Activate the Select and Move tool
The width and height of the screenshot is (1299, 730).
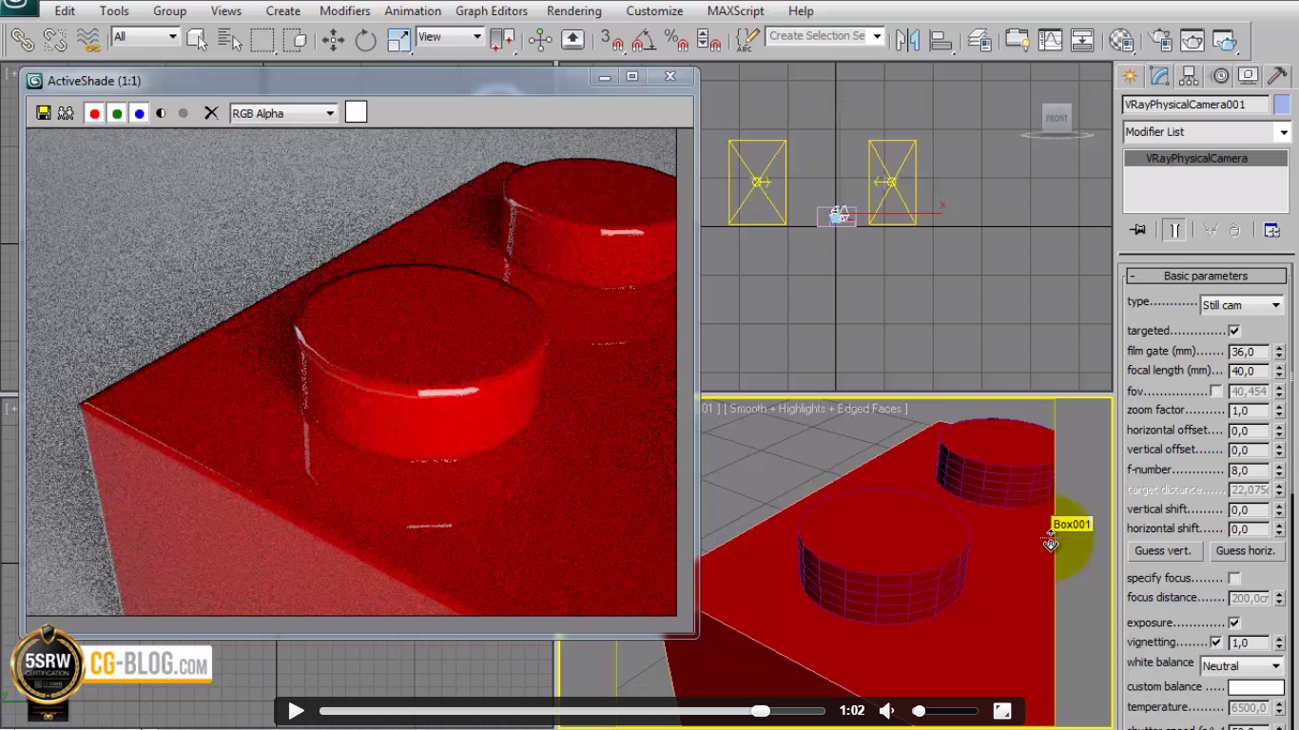click(333, 39)
